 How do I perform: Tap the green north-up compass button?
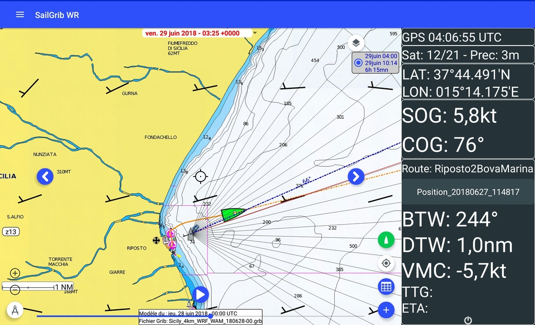pos(386,240)
